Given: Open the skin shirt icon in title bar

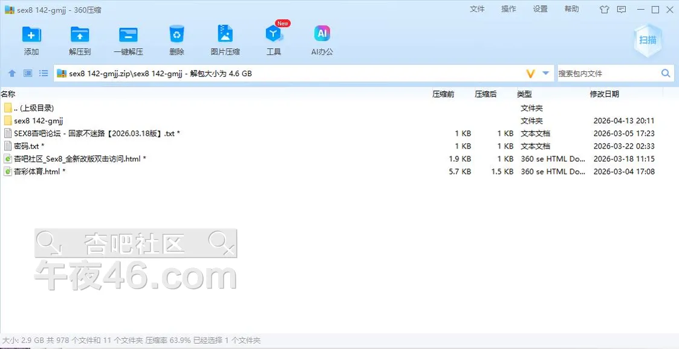Looking at the screenshot, I should (604, 10).
